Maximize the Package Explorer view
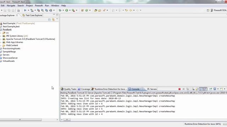Image resolution: width=227 pixels, height=127 pixels. tap(57, 15)
